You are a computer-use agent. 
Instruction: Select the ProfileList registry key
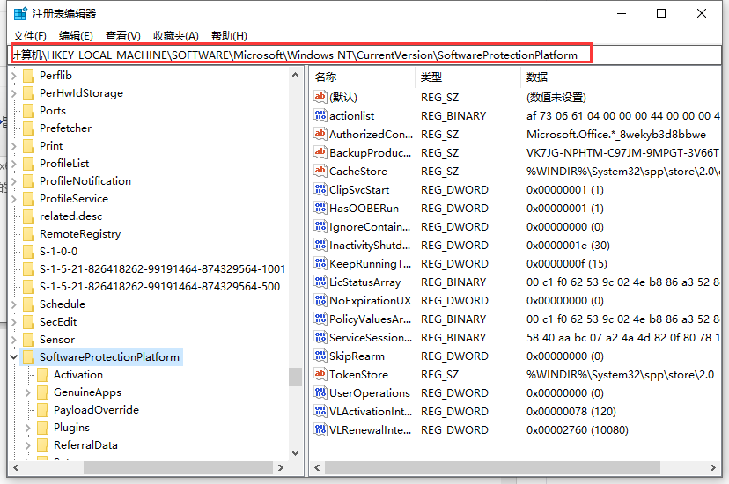point(64,164)
